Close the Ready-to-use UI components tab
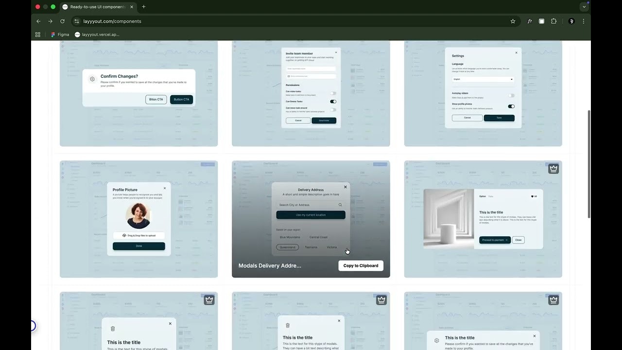Viewport: 622px width, 350px height. pyautogui.click(x=132, y=7)
